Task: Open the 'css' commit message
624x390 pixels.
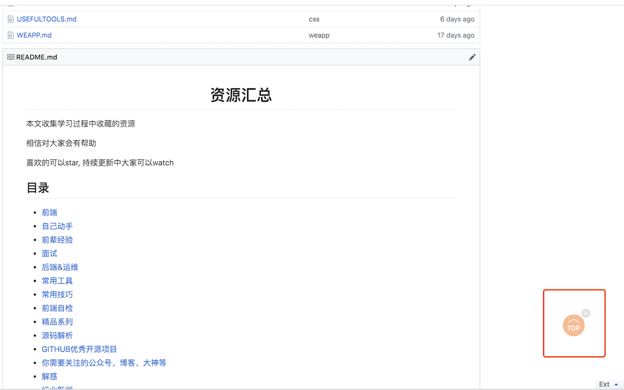Action: (x=314, y=19)
